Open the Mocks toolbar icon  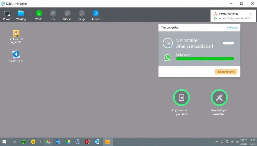(x=67, y=13)
